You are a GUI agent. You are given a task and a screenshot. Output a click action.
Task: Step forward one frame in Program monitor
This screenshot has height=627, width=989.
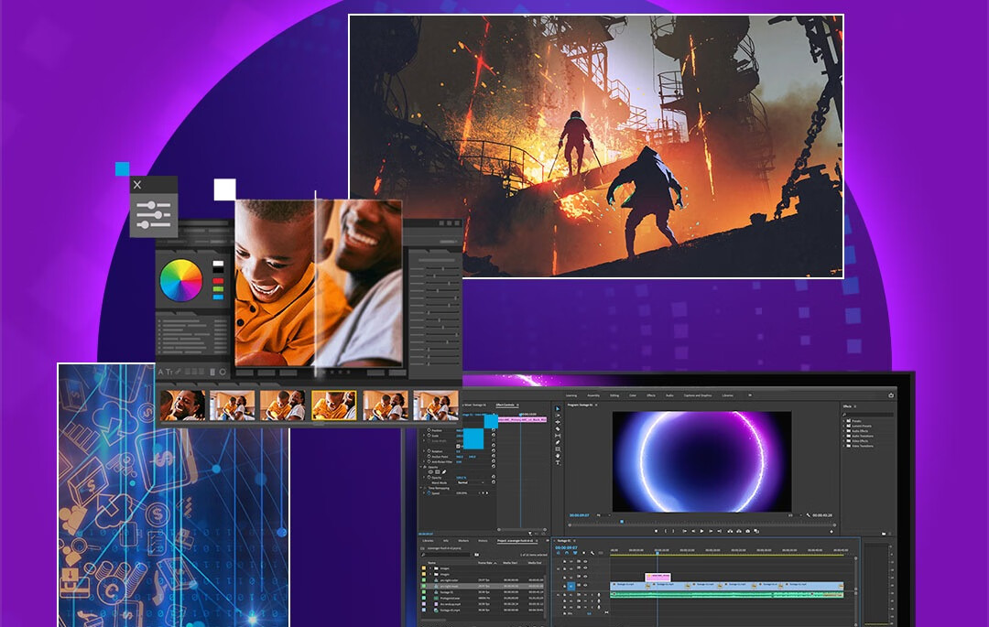point(711,531)
